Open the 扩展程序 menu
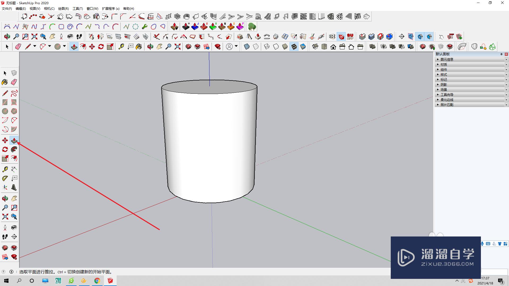The image size is (509, 286). click(x=111, y=8)
